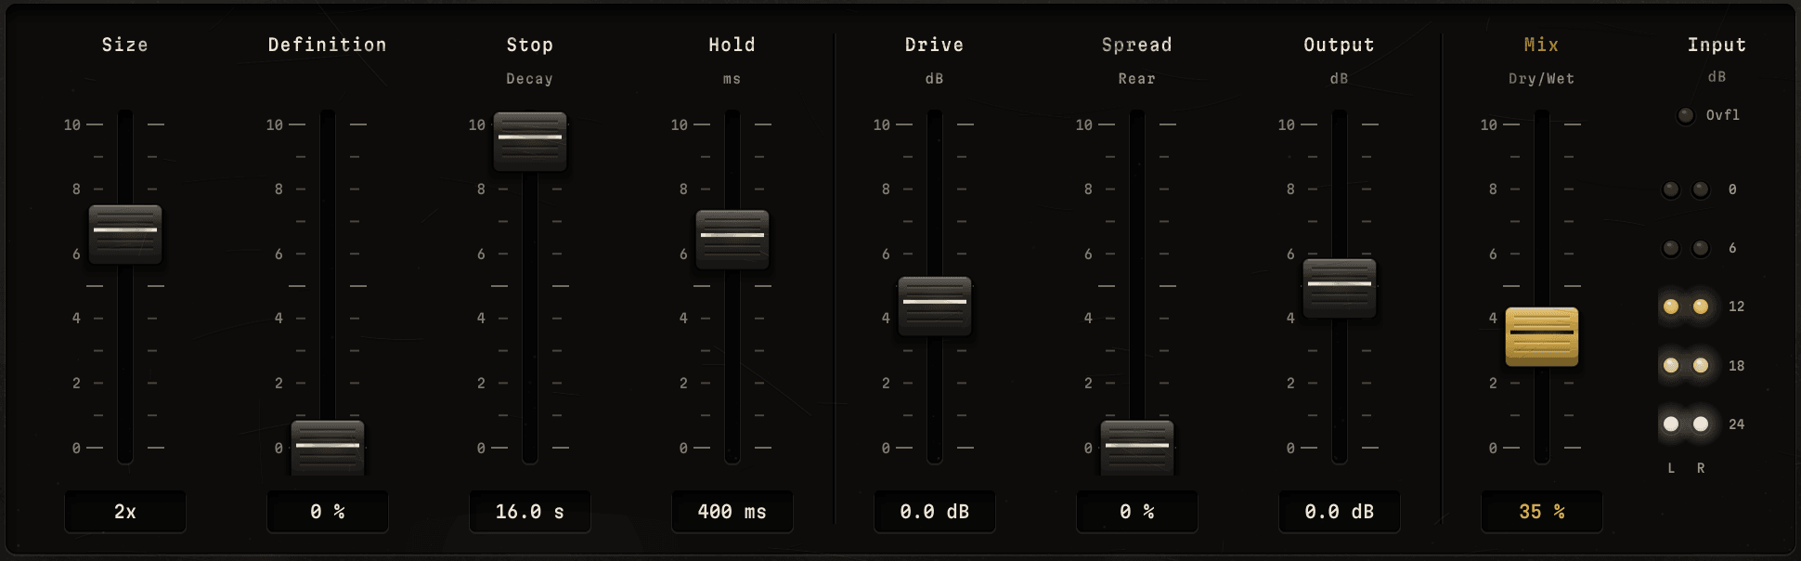Click the left channel LED at 6 dB

coord(1671,248)
